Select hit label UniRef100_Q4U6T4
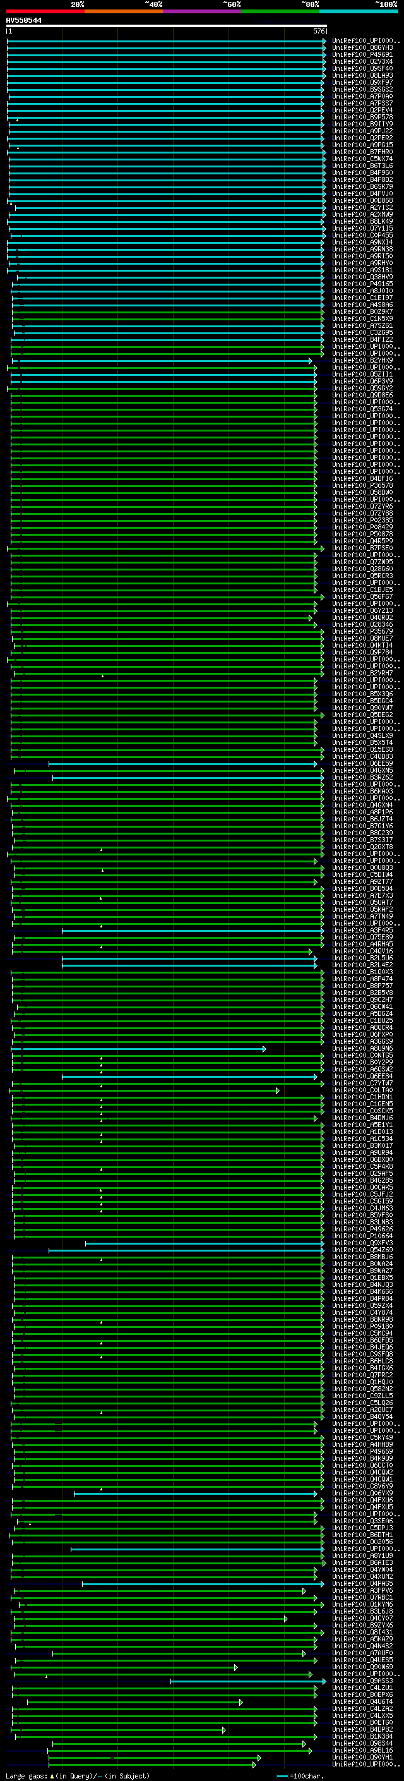 [362, 1701]
